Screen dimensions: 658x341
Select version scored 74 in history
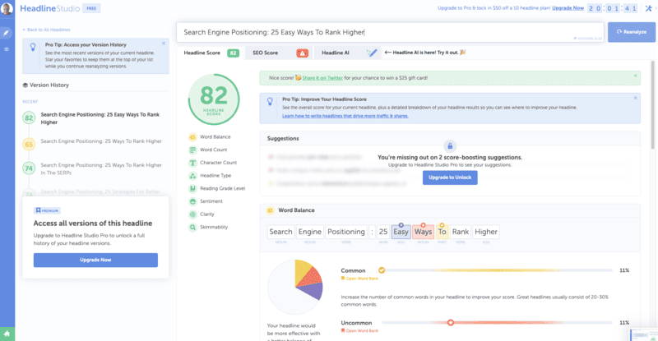pyautogui.click(x=95, y=168)
